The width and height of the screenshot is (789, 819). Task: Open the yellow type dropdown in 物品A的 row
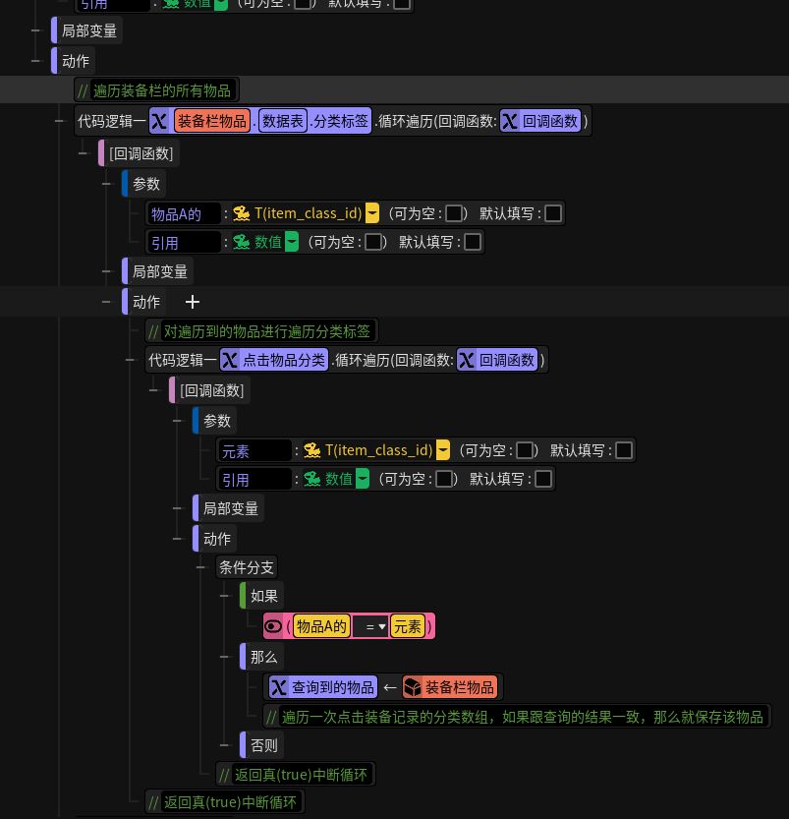(x=372, y=213)
